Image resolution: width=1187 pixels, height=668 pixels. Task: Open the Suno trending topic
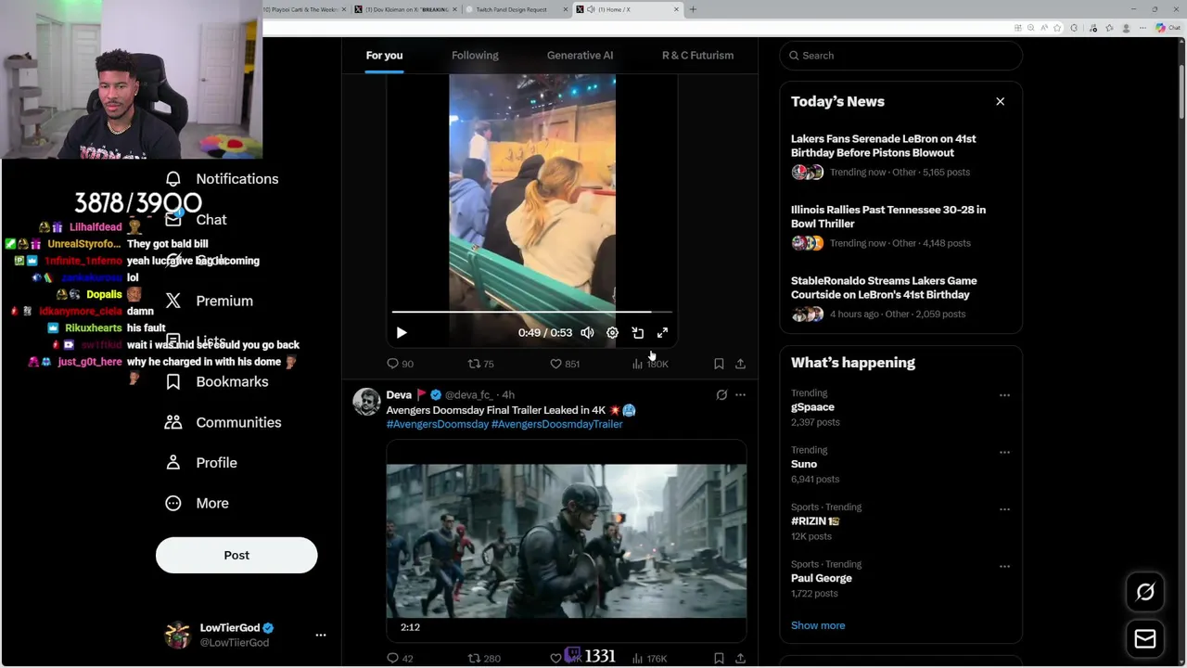click(804, 464)
